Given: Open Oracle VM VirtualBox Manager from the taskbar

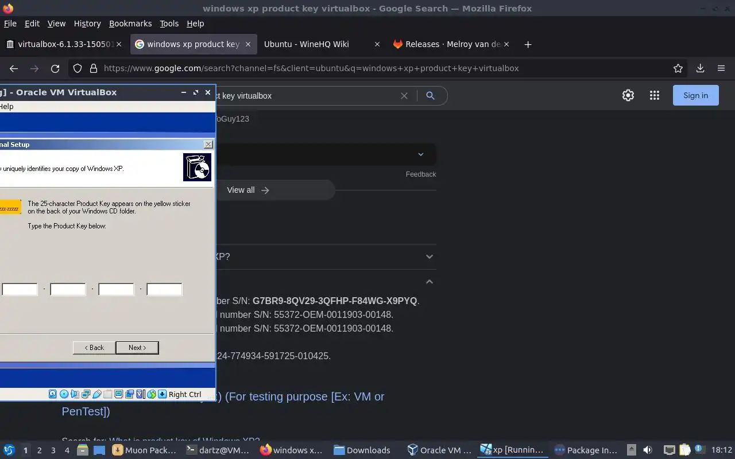Looking at the screenshot, I should tap(440, 450).
